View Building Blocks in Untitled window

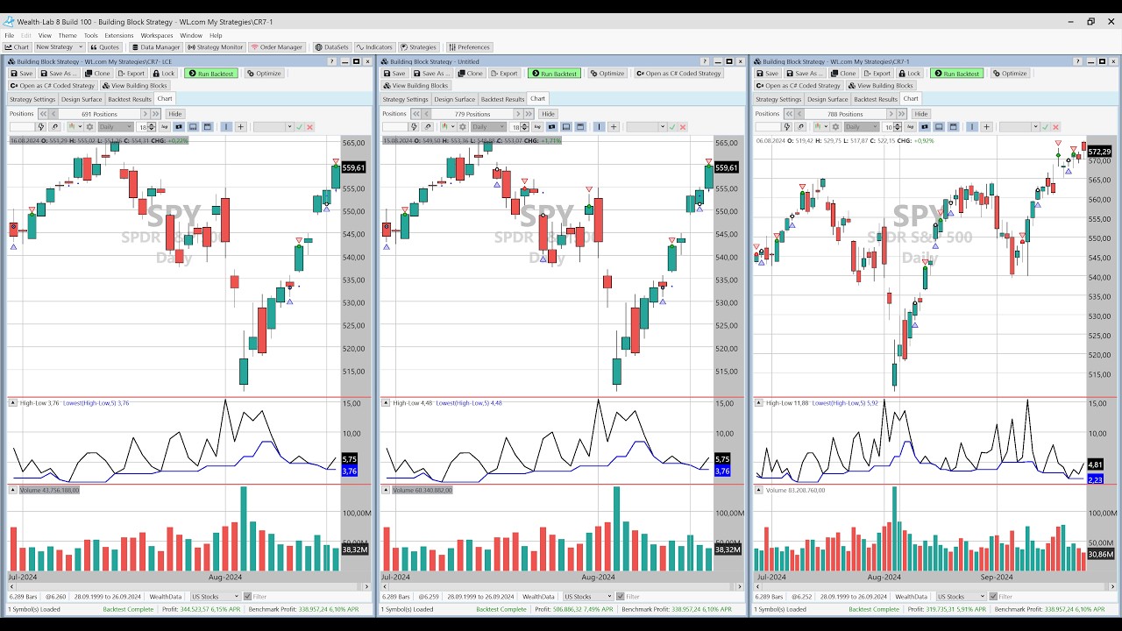pyautogui.click(x=415, y=86)
